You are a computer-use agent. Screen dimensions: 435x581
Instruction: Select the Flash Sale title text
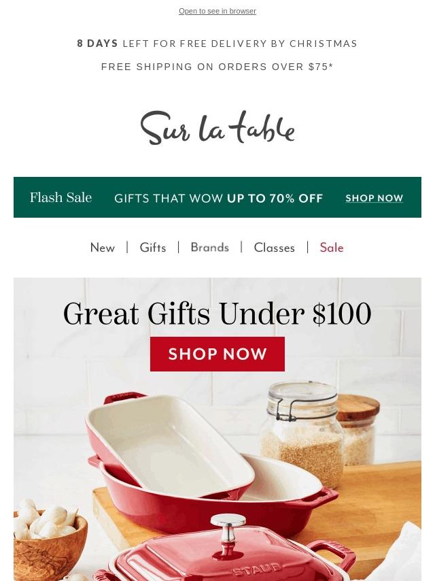pyautogui.click(x=60, y=197)
